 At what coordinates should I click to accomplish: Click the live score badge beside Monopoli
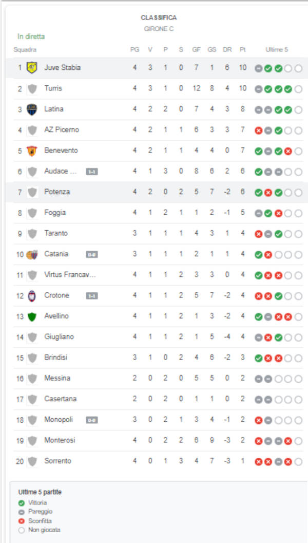[92, 420]
